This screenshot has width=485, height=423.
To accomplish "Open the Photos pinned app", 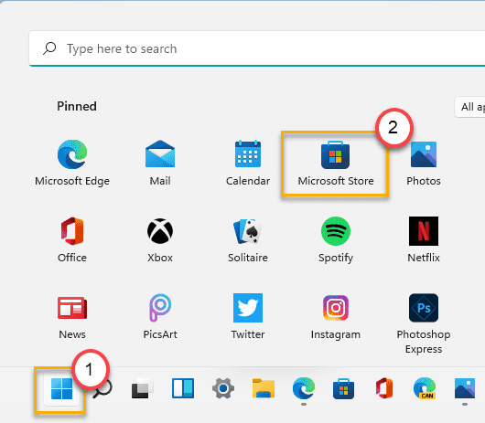I will 424,163.
